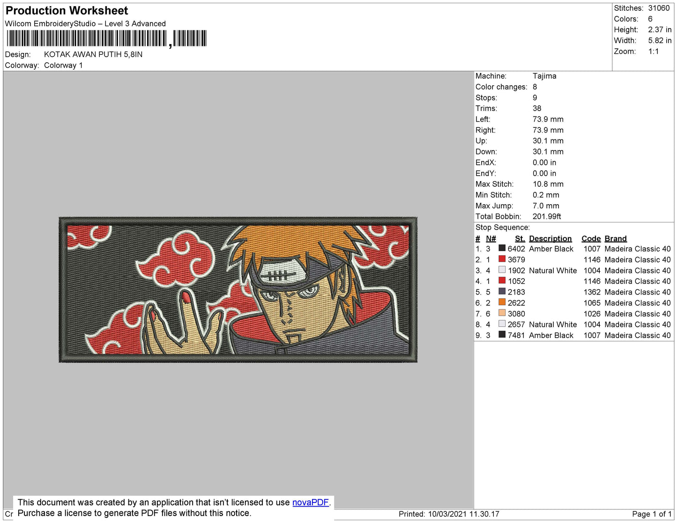Select thread code 1362 in the stop list

click(592, 292)
